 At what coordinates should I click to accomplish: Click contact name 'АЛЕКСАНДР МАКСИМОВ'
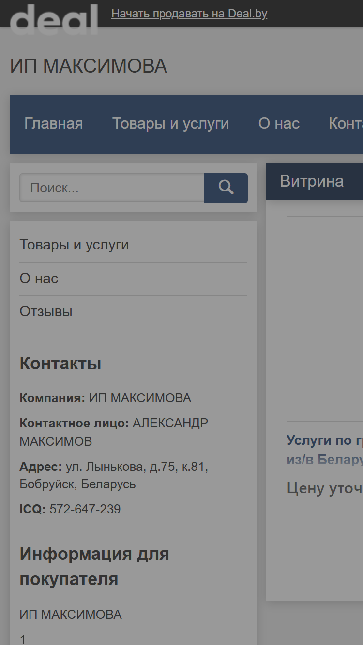point(114,432)
